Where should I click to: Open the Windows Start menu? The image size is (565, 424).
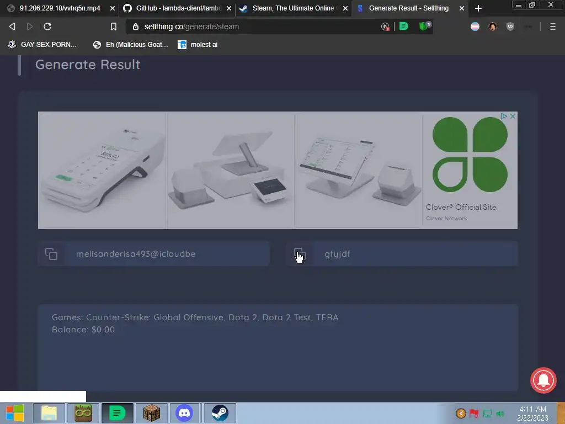[15, 413]
